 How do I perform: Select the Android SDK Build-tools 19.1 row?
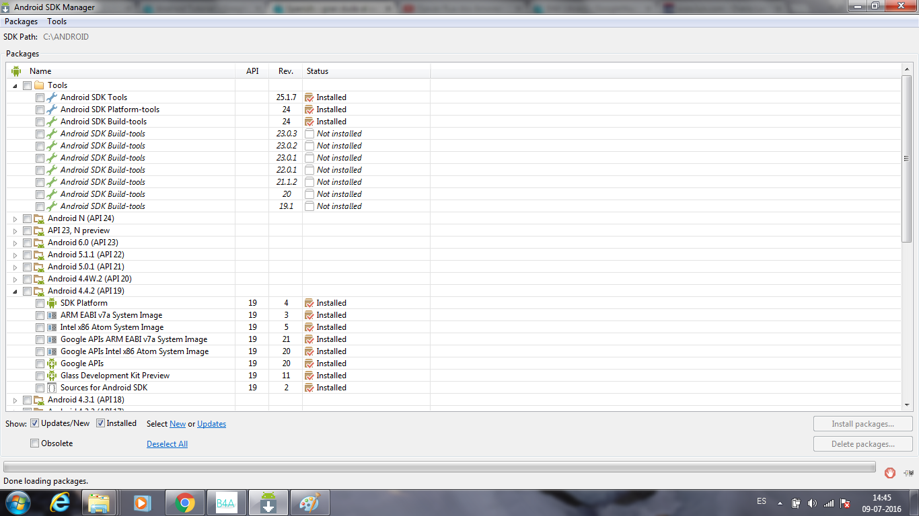point(453,206)
